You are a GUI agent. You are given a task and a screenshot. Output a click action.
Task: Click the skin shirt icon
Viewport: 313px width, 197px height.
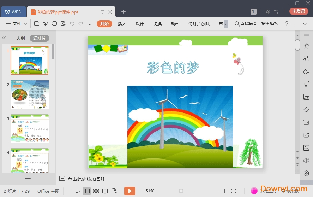[x=276, y=12]
